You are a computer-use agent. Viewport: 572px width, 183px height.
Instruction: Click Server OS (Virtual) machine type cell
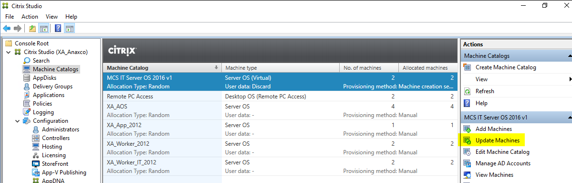pyautogui.click(x=248, y=78)
